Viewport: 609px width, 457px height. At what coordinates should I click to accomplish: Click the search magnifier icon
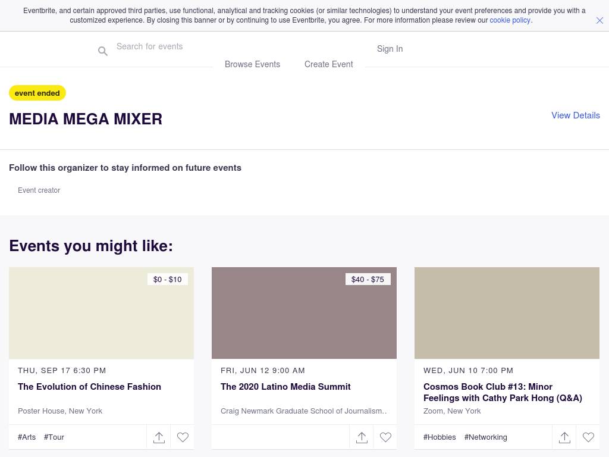[103, 51]
